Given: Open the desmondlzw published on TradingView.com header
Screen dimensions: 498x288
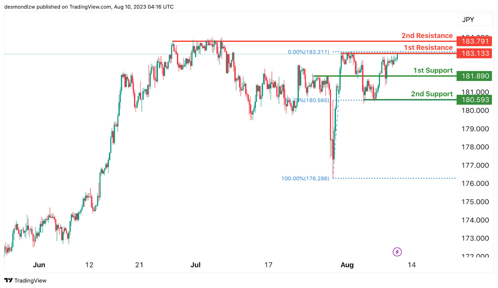Looking at the screenshot, I should click(x=89, y=7).
